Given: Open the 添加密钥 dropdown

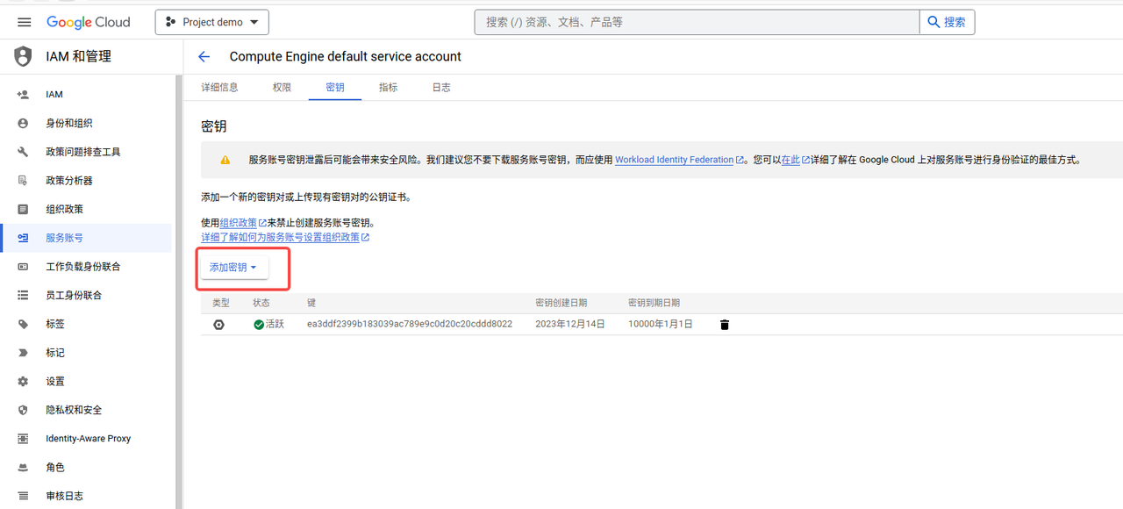Looking at the screenshot, I should (234, 266).
